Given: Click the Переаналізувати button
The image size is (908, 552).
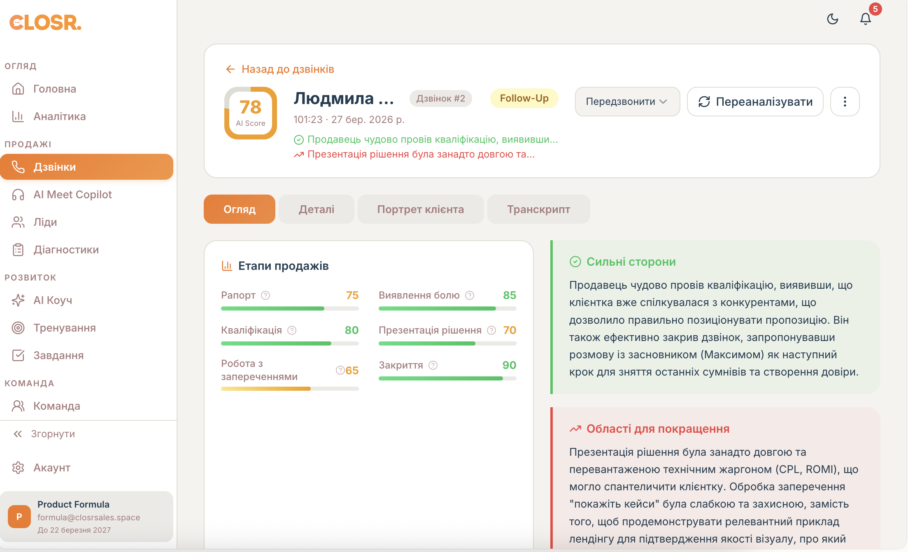Looking at the screenshot, I should click(755, 102).
